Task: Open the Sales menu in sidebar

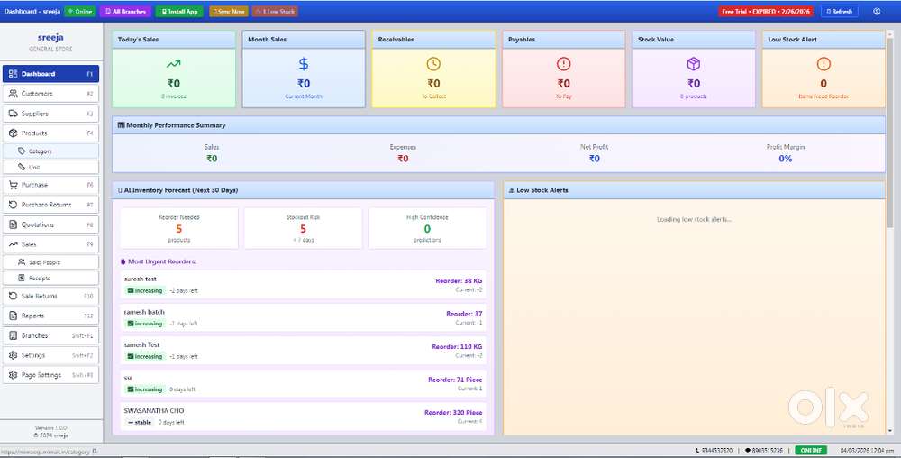Action: 50,244
